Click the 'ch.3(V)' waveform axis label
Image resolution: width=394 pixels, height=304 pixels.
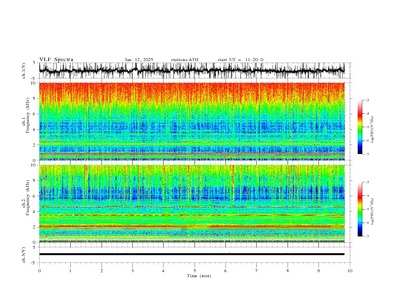pos(24,255)
